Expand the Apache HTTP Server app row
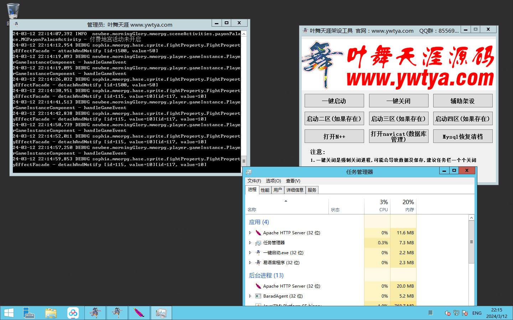The width and height of the screenshot is (513, 320). [250, 233]
